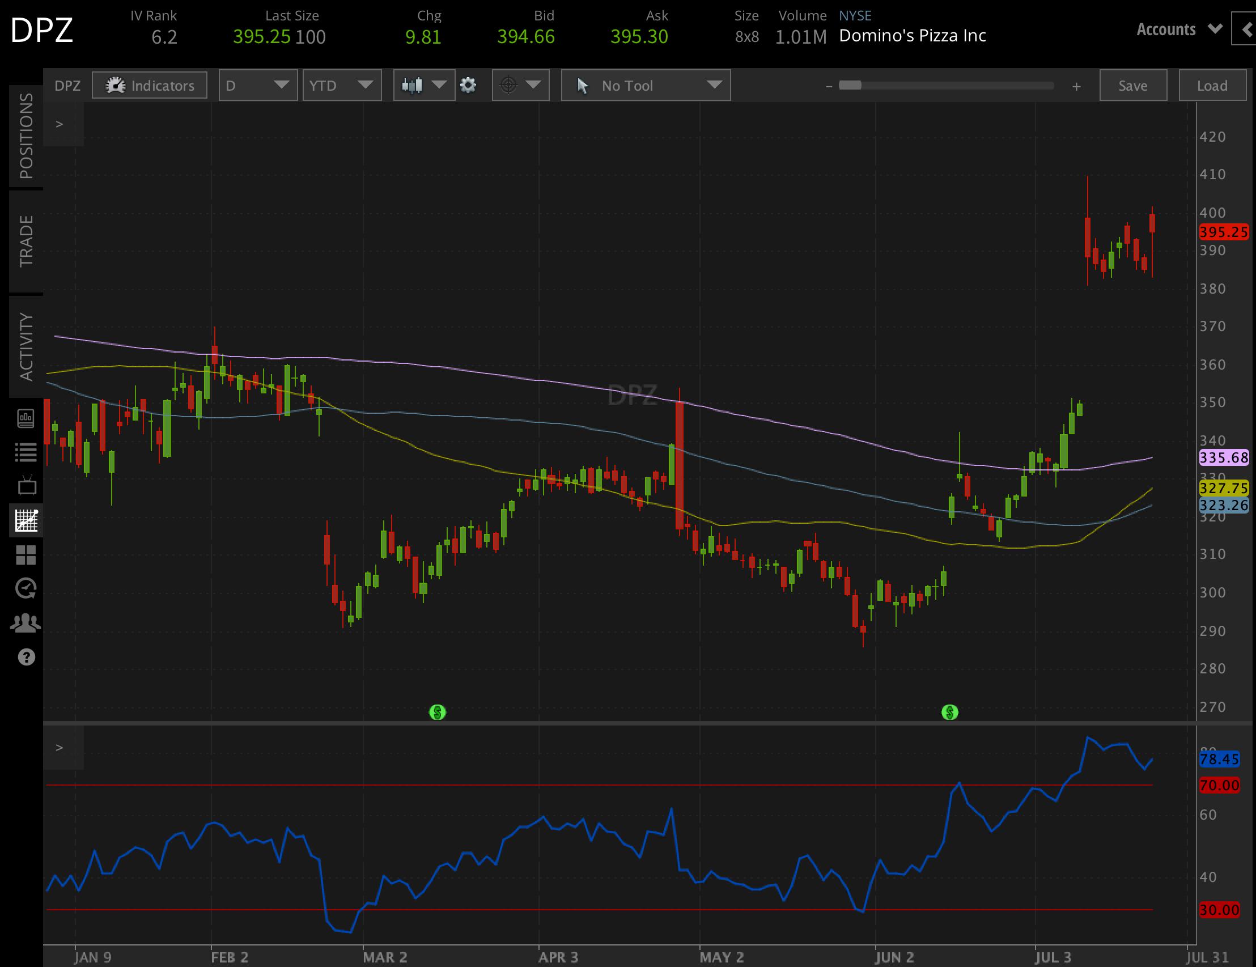Open the Indicators studies panel
Image resolution: width=1256 pixels, height=967 pixels.
tap(149, 84)
